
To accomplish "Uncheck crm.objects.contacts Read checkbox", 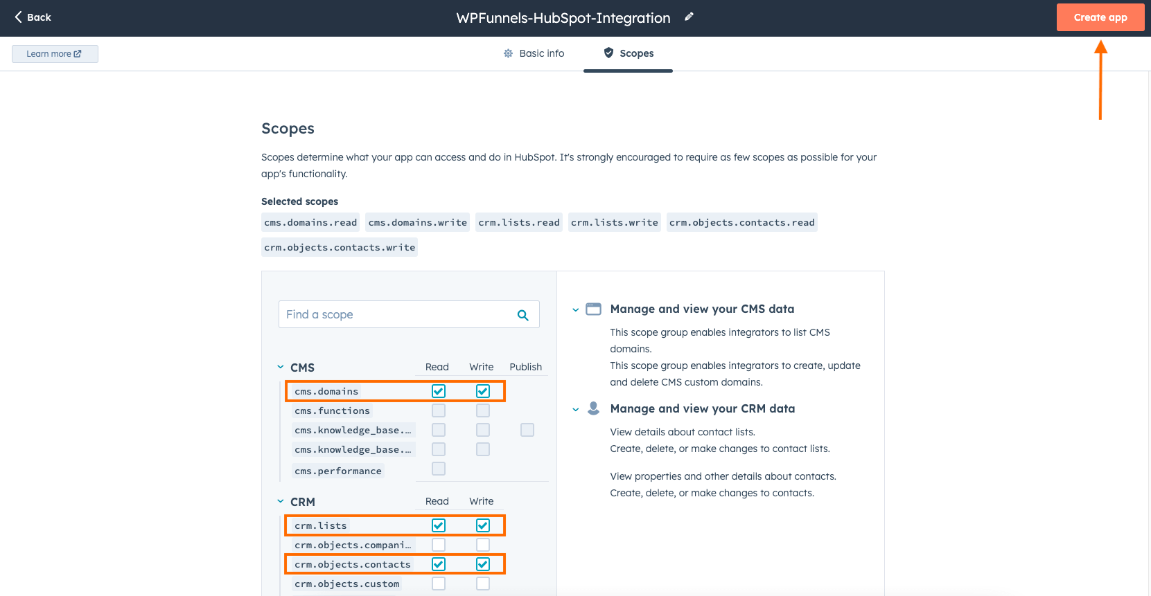I will coord(439,564).
